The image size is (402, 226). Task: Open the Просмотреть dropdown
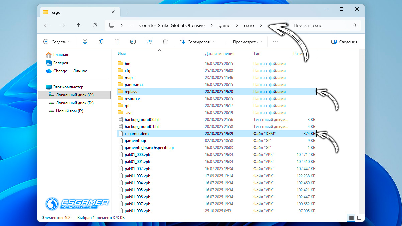pyautogui.click(x=243, y=42)
